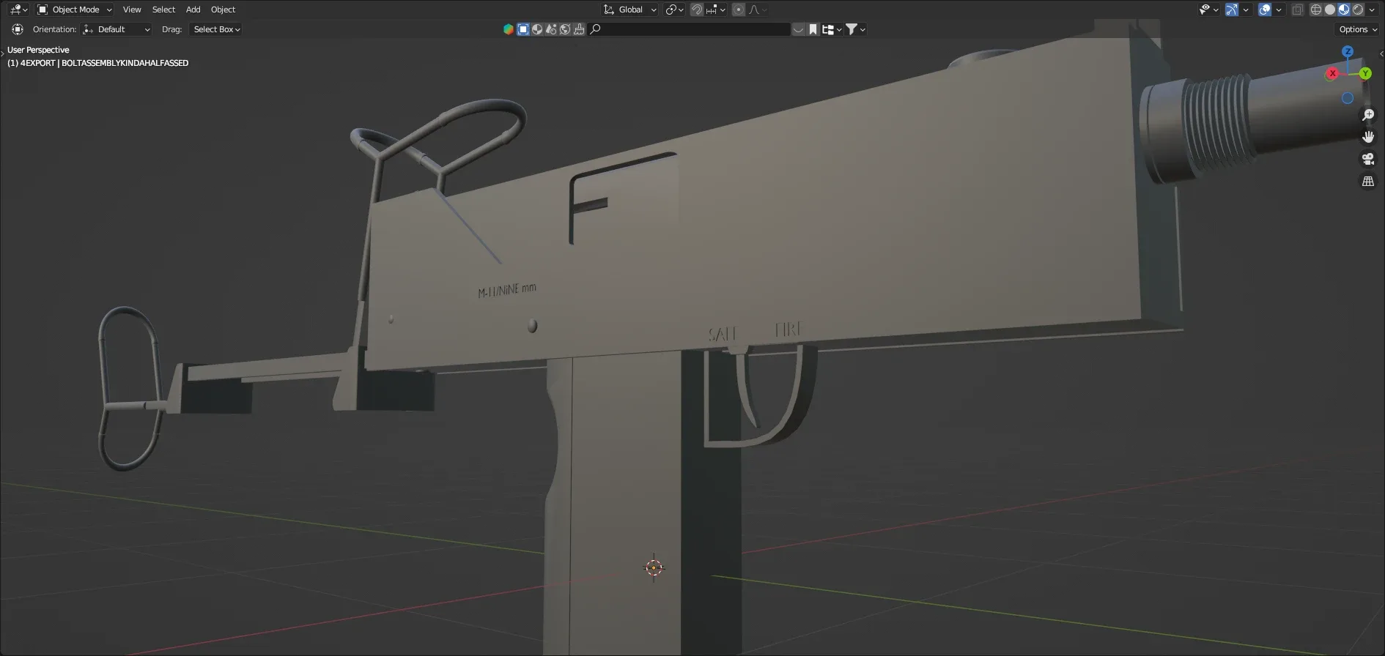Open the Select menu
The height and width of the screenshot is (656, 1385).
pos(163,10)
